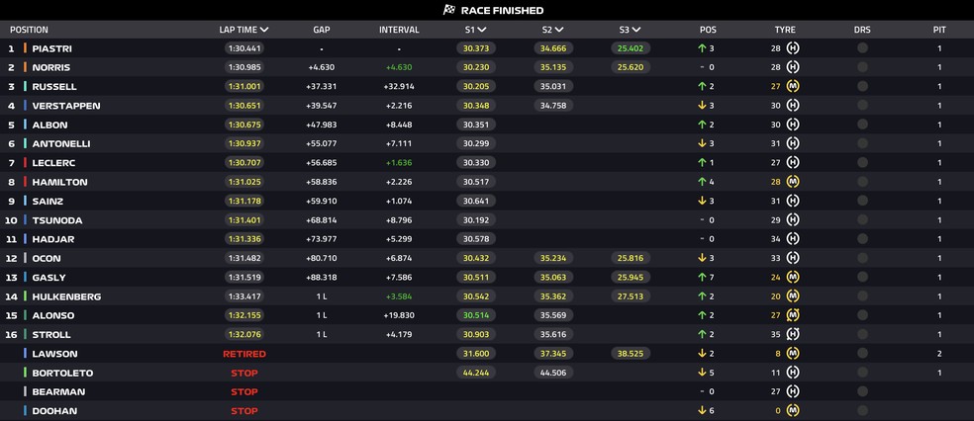Click the POSITION column header
Screen dimensions: 974x421
29,30
